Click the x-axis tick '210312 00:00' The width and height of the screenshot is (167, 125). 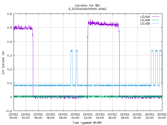point(162,116)
